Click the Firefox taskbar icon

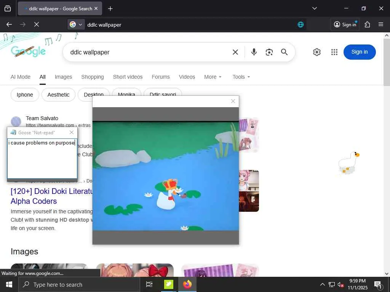coord(187,284)
